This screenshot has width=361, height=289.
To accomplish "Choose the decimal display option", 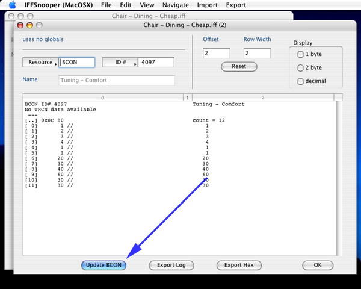I will [301, 82].
